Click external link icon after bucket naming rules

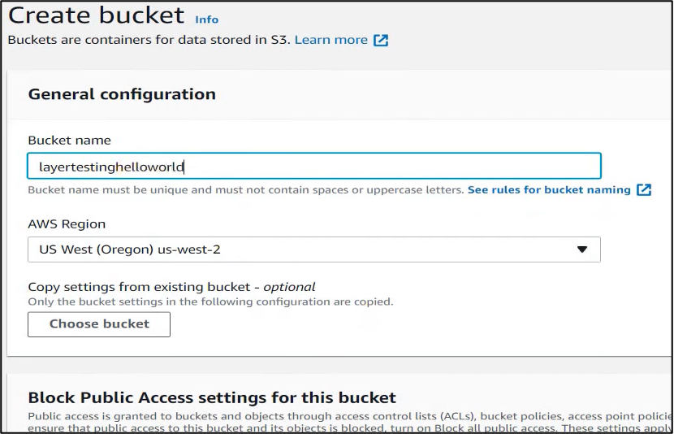(644, 189)
